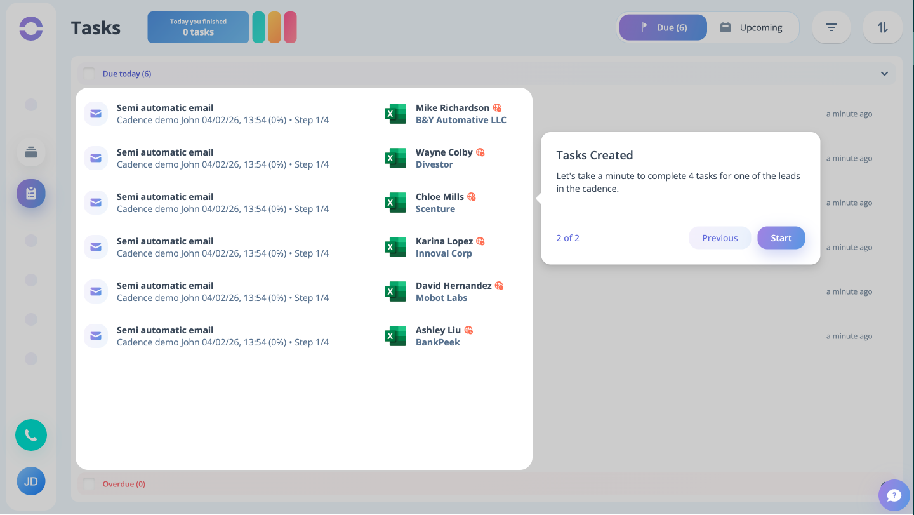Click Previous in Tasks Created popup
The height and width of the screenshot is (515, 914).
[719, 238]
